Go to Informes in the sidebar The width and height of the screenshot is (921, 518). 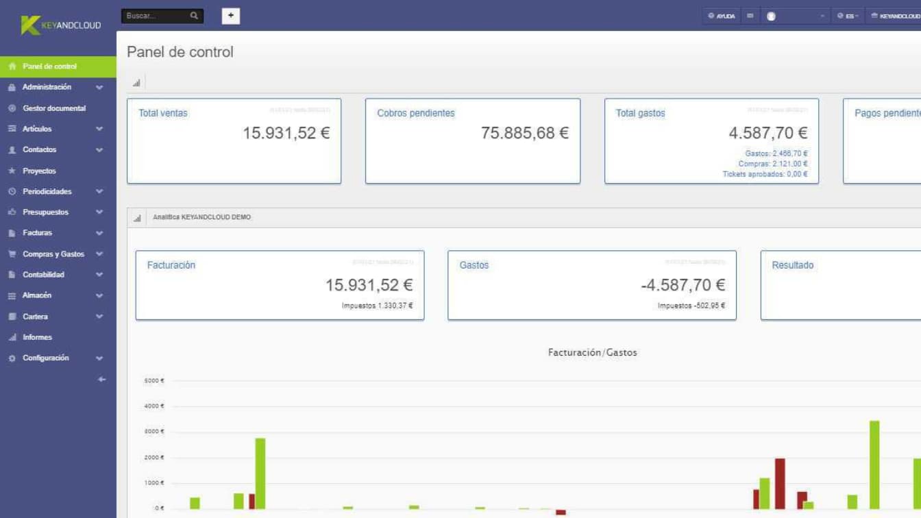37,337
